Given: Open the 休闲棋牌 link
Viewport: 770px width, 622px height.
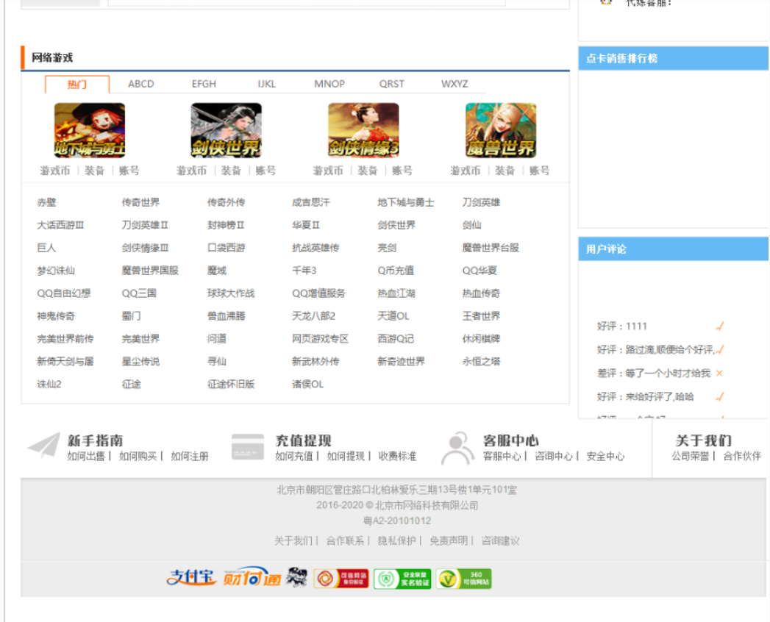Looking at the screenshot, I should [x=481, y=339].
